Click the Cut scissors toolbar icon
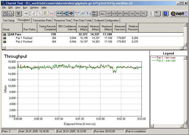The image size is (189, 135). (x=34, y=14)
